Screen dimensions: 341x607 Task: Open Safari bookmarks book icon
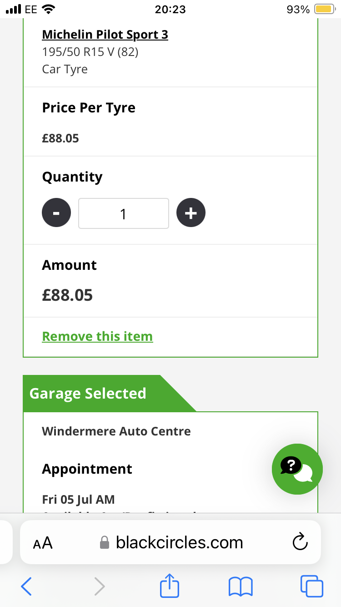coord(241,587)
